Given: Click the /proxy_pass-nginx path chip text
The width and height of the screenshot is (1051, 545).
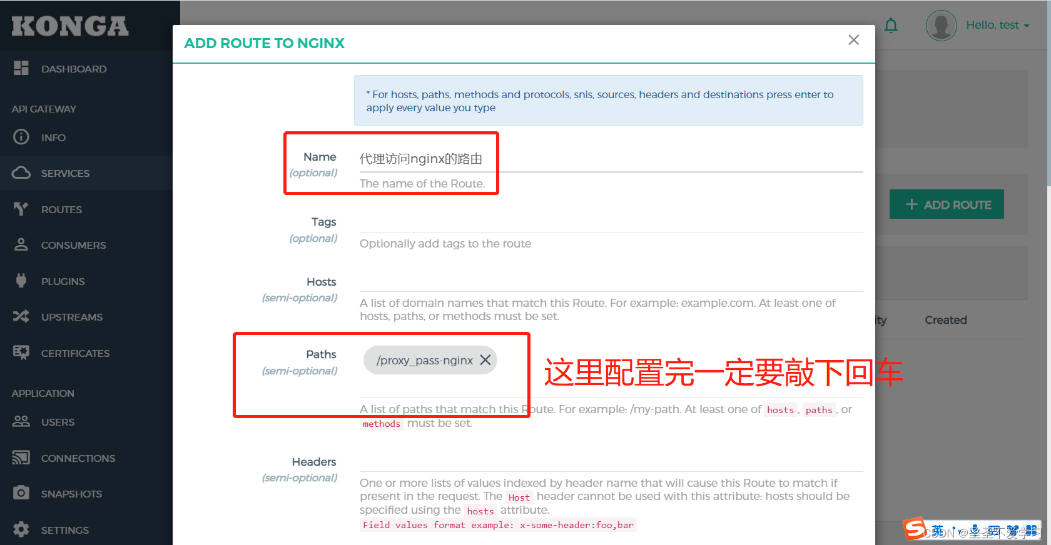Looking at the screenshot, I should tap(424, 360).
